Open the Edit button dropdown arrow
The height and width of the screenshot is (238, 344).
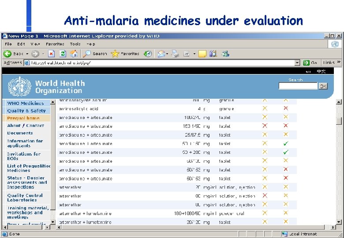click(x=194, y=54)
